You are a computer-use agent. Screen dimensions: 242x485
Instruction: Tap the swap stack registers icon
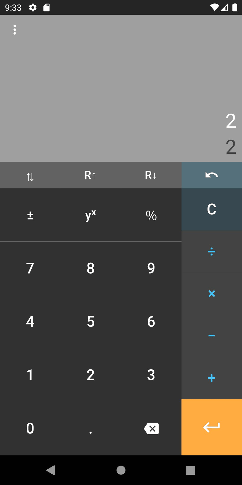pyautogui.click(x=30, y=175)
